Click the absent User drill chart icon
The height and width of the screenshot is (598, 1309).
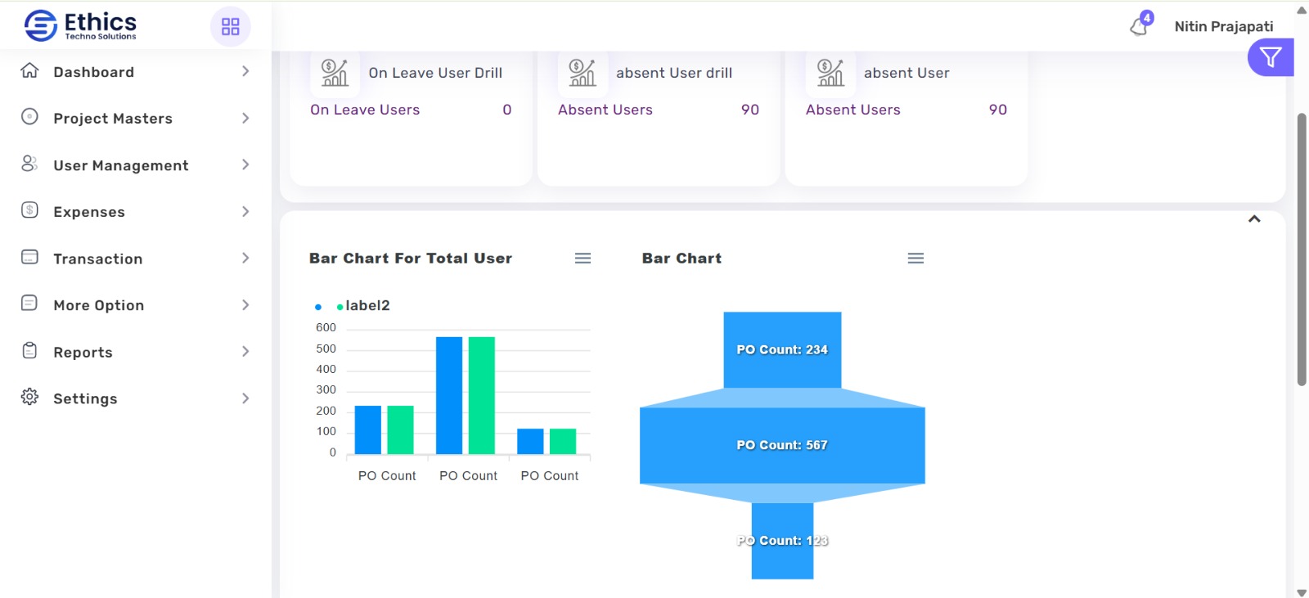[x=583, y=73]
